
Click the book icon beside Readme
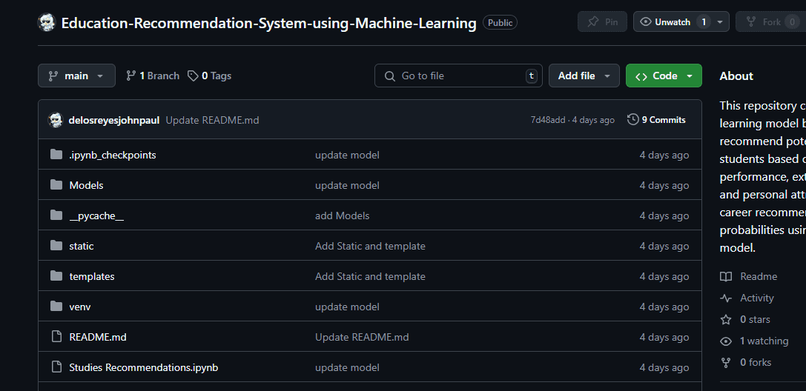click(x=726, y=276)
